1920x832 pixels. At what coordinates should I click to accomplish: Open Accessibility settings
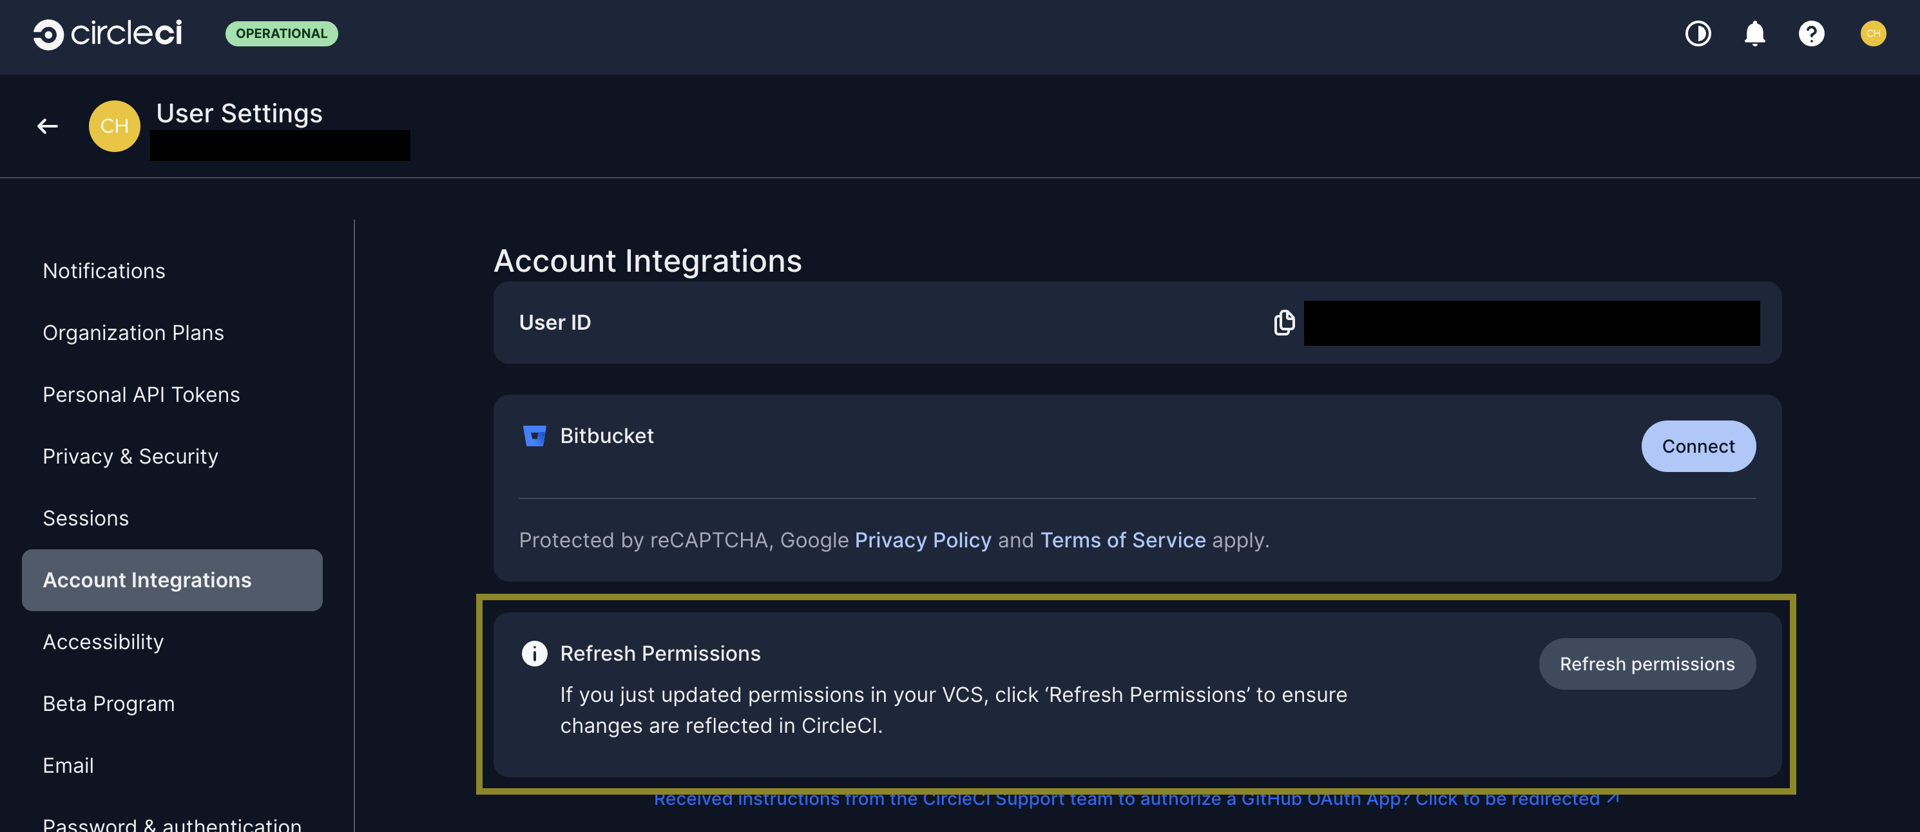pos(103,642)
